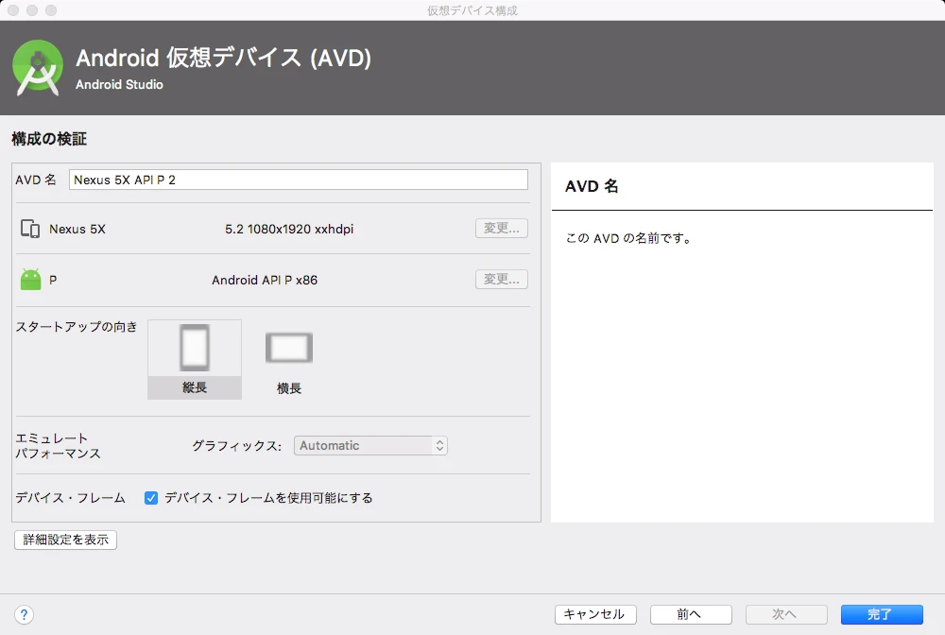Viewport: 945px width, 635px height.
Task: Open the help question mark icon
Action: [24, 614]
